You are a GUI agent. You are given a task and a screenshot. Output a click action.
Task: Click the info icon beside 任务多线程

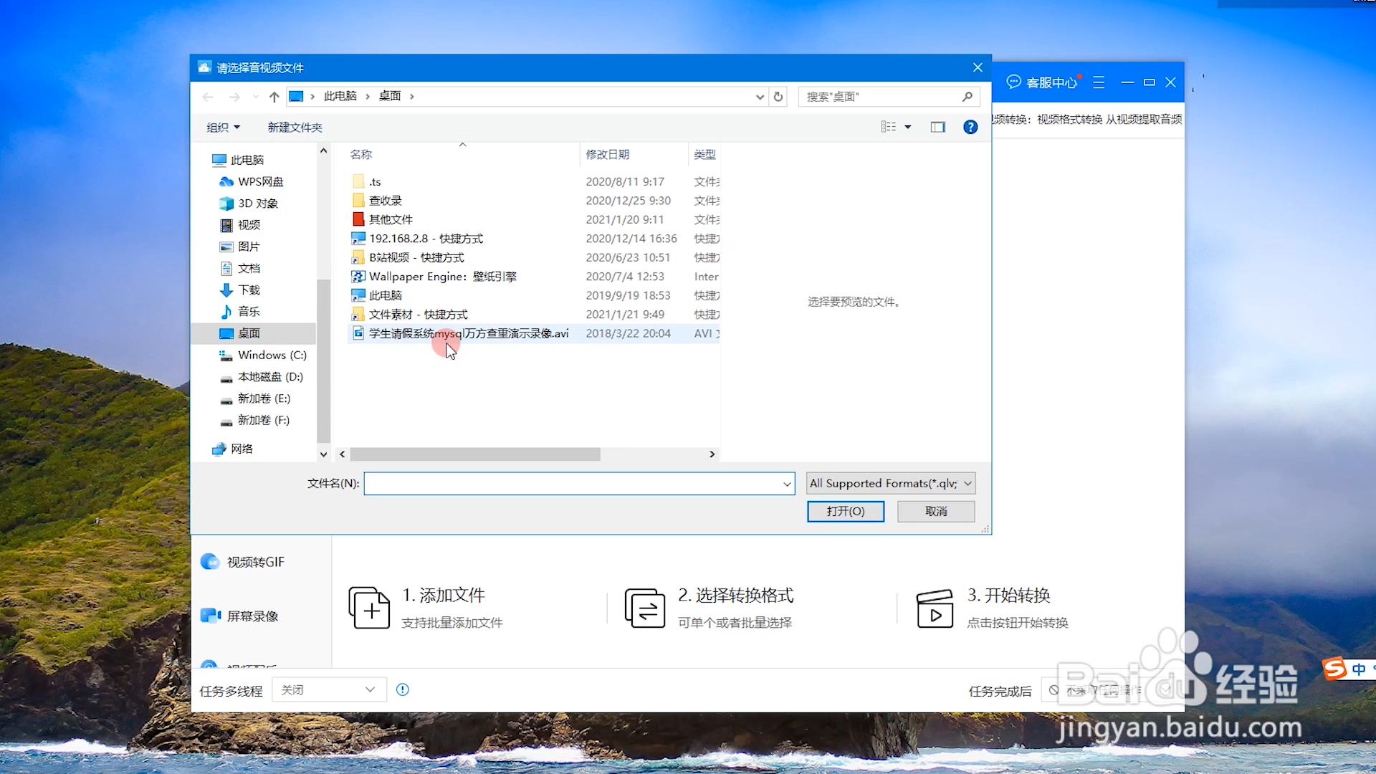[403, 689]
